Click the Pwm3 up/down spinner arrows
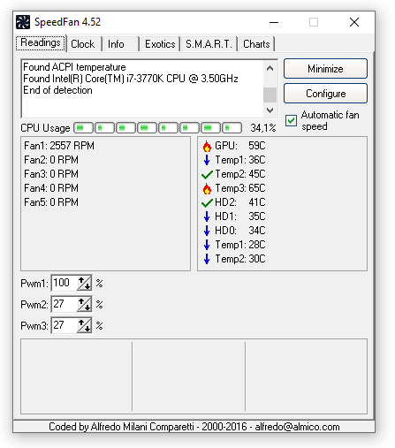Screen dimensions: 395x448 (84, 325)
